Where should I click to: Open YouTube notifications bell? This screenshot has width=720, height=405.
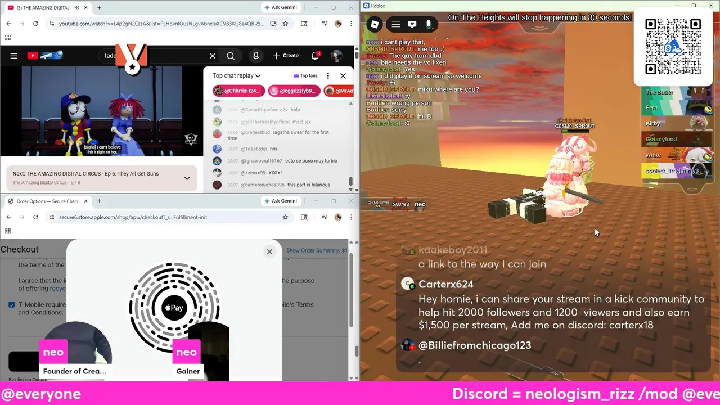coord(315,56)
